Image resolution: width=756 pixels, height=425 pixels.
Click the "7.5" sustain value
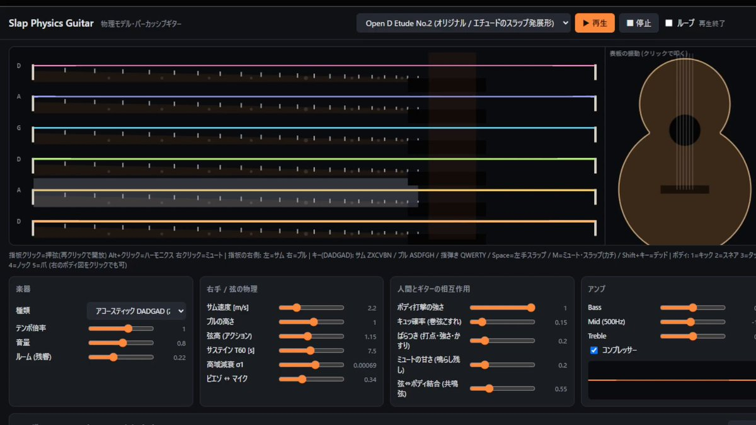click(372, 351)
